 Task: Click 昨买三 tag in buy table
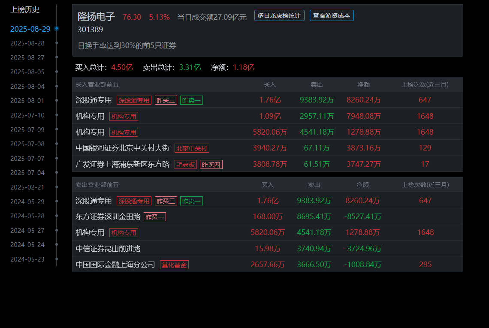point(166,100)
